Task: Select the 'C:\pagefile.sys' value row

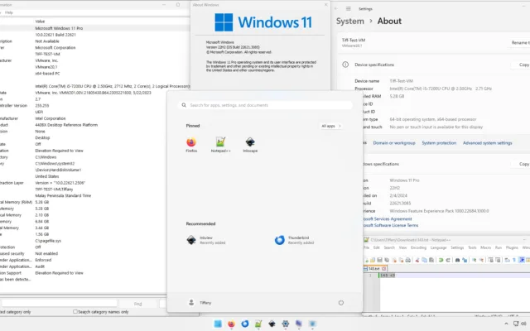Action: coord(48,241)
